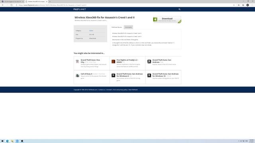Click the volume icon in system tray
Screen dimensions: 255x143
tap(241, 141)
